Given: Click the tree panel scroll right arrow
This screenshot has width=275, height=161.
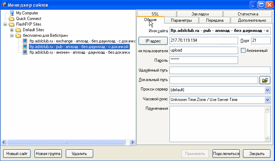Looking at the screenshot, I should click(x=132, y=142).
